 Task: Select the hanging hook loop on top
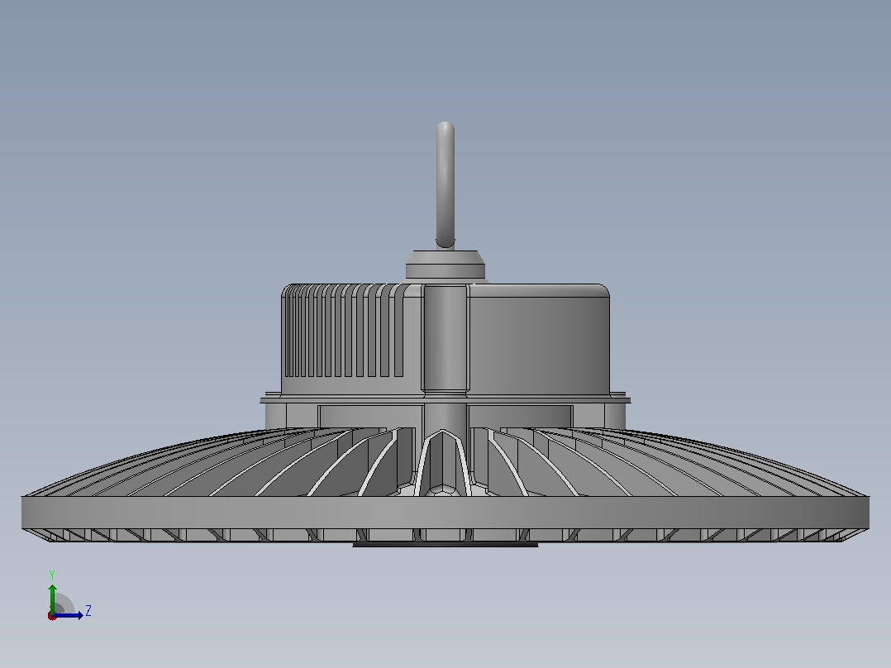click(445, 184)
